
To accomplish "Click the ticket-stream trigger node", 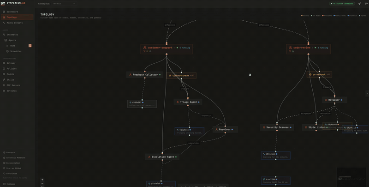I will [x=181, y=76].
